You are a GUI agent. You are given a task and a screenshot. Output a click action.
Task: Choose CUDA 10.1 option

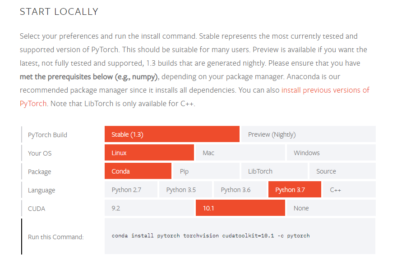click(x=240, y=208)
